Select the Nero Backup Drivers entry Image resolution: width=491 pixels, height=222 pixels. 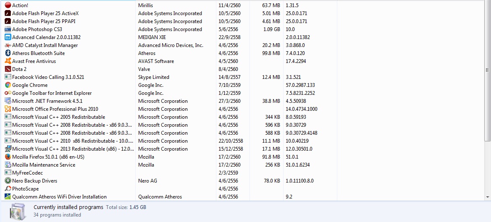pos(34,181)
